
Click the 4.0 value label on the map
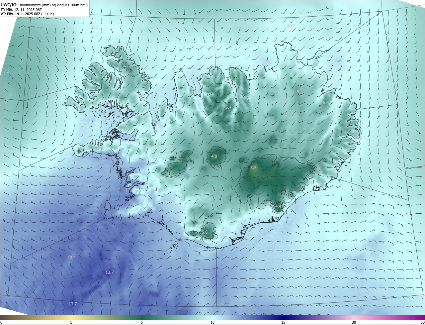point(214,156)
